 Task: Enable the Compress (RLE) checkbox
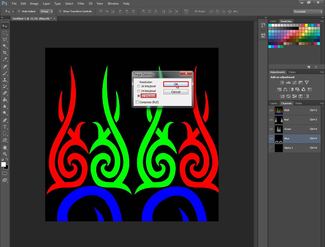(x=137, y=102)
